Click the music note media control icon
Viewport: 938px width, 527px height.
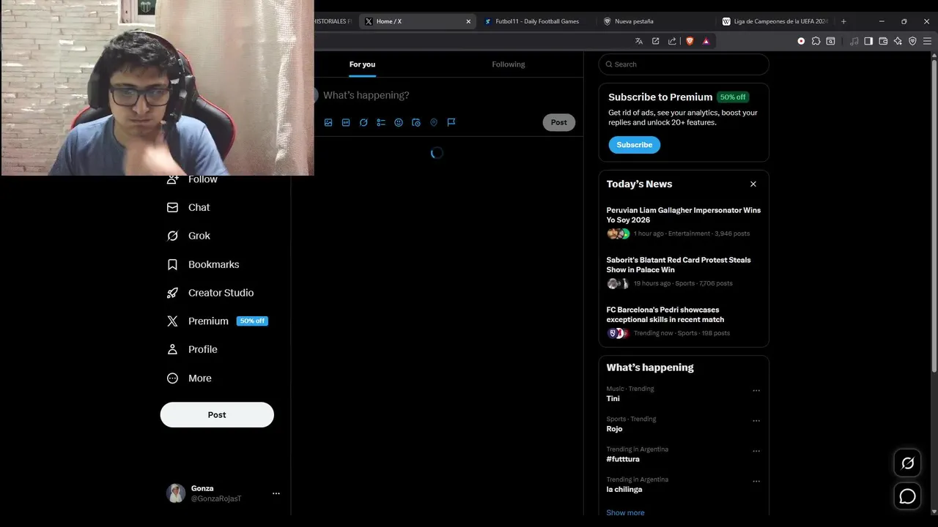[854, 41]
